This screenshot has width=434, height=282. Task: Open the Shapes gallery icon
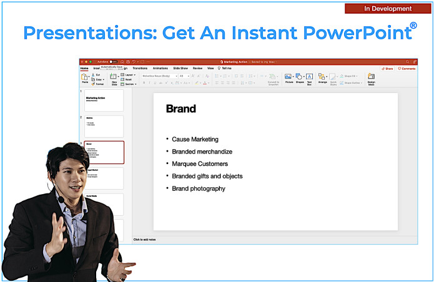(300, 77)
